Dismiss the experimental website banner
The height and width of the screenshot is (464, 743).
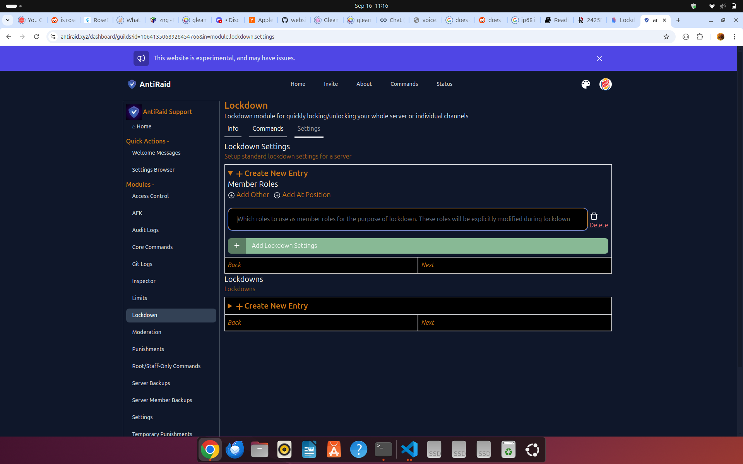(x=599, y=58)
